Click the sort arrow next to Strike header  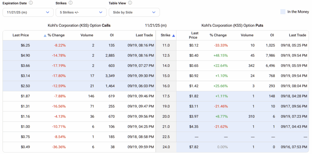173,35
